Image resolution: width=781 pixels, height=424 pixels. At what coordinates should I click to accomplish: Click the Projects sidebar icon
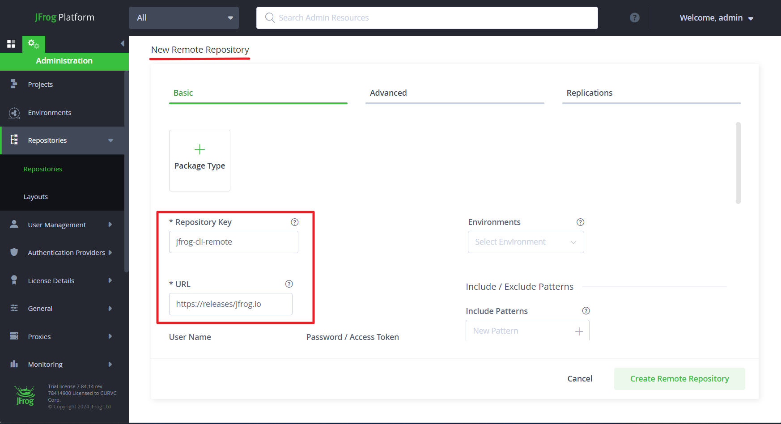(14, 84)
